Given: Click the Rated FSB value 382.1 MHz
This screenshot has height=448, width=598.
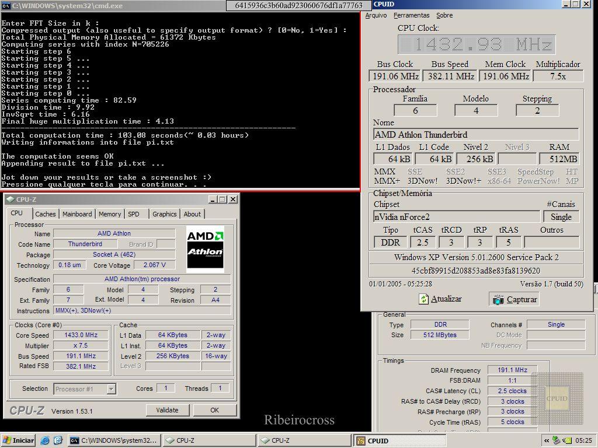Looking at the screenshot, I should (x=81, y=366).
